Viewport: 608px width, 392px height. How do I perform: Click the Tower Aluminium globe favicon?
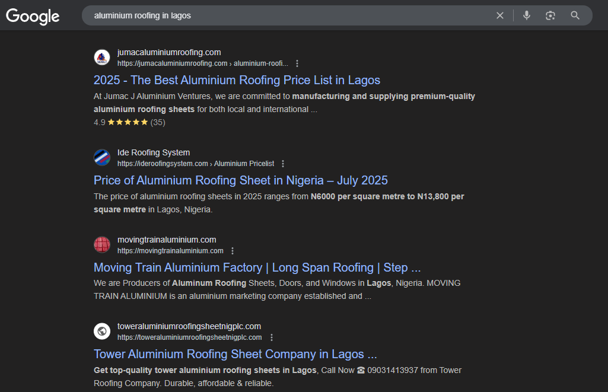coord(102,332)
